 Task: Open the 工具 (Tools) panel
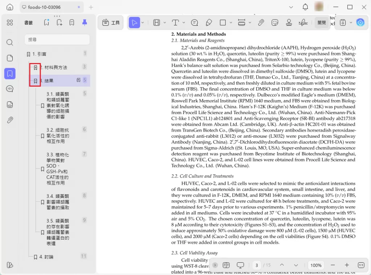(x=111, y=22)
